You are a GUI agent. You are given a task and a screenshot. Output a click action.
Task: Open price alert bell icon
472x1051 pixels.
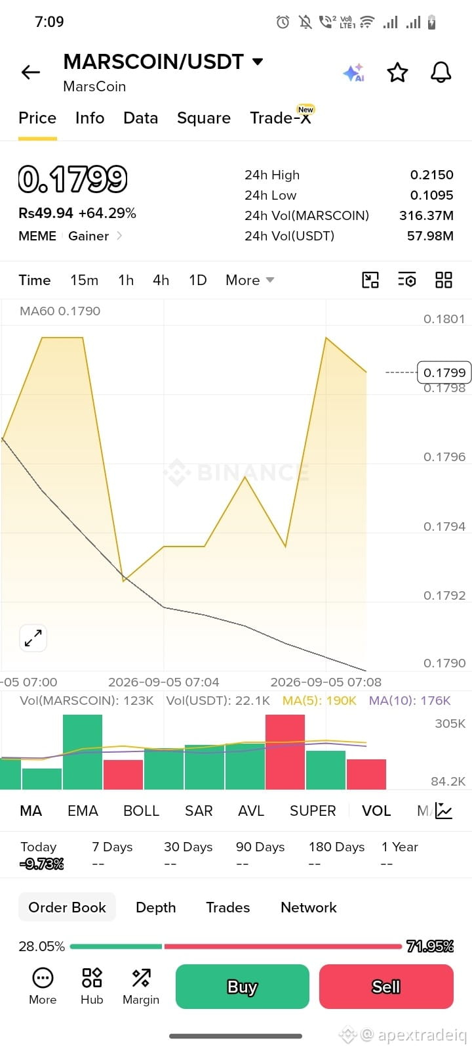(441, 72)
